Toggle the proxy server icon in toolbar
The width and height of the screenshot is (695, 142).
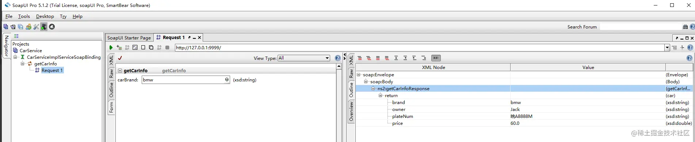(44, 27)
